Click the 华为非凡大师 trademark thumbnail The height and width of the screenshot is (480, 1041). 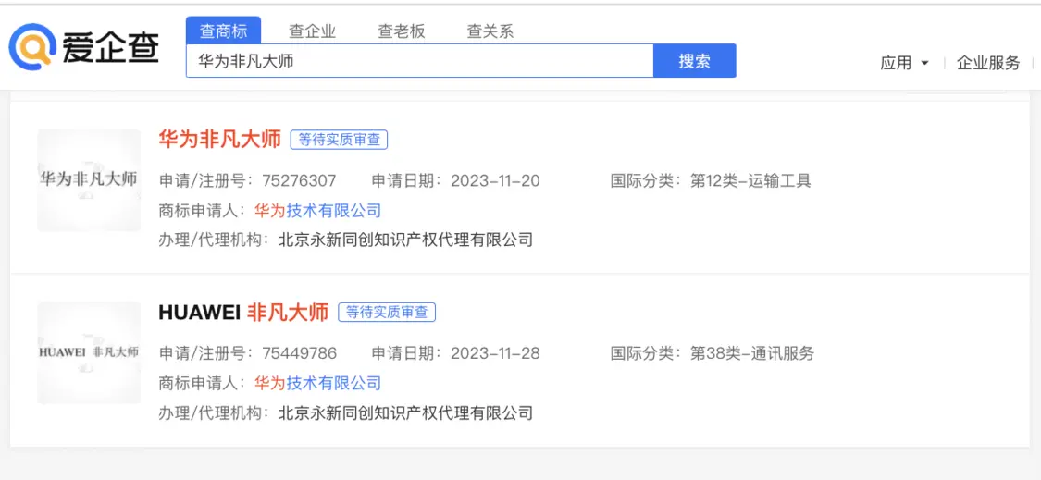89,180
